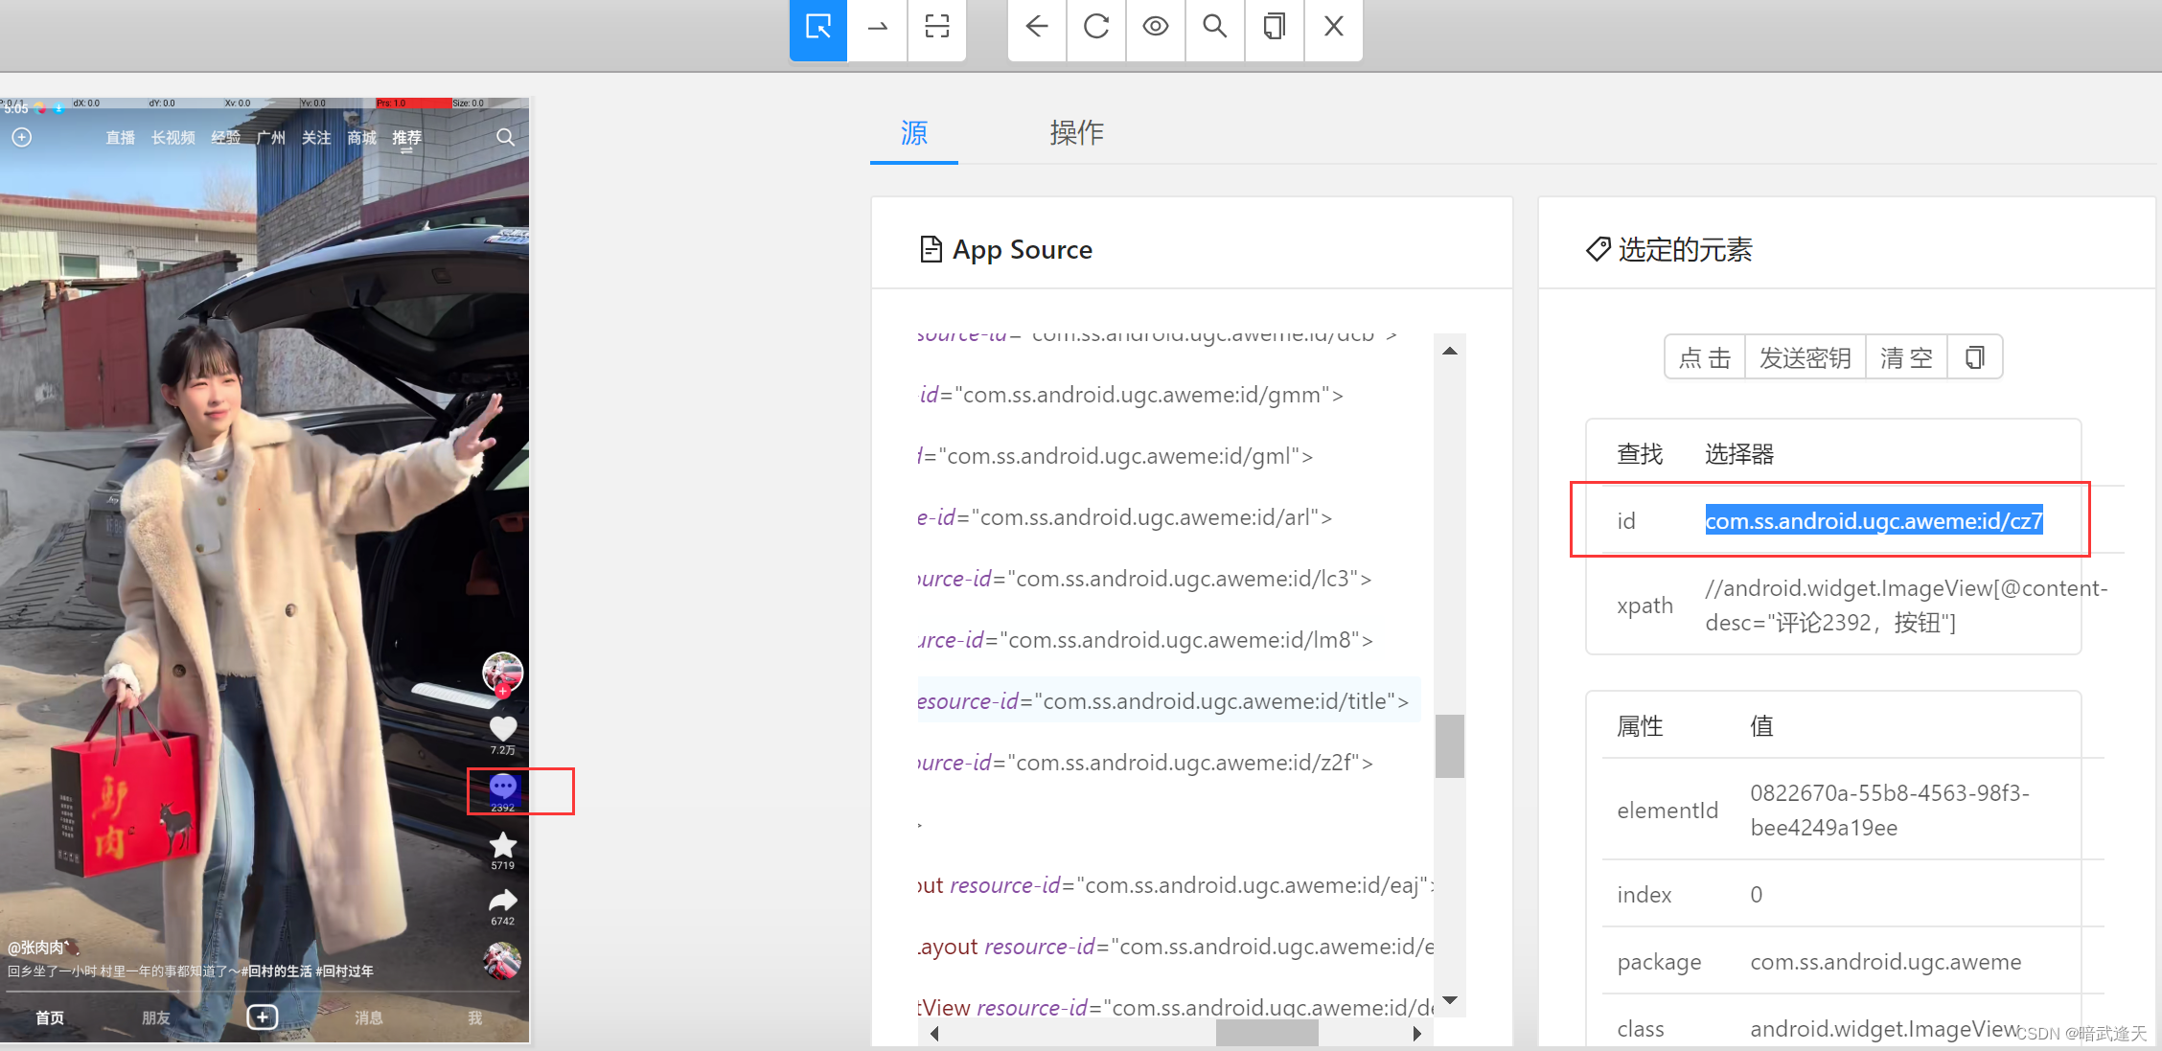Switch to the 源 tab

coord(913,133)
